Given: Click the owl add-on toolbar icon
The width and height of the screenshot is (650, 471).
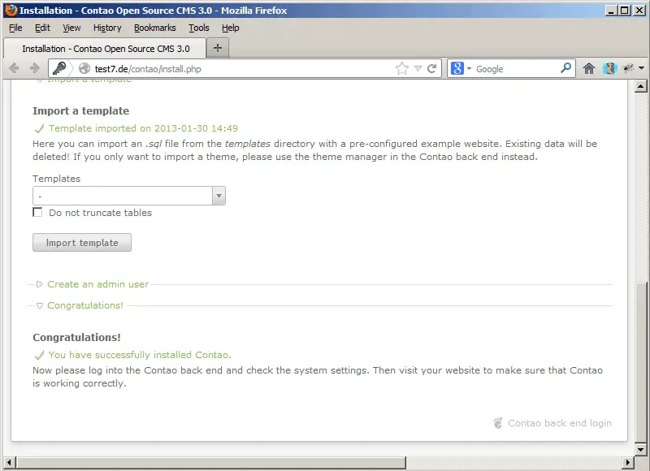Looking at the screenshot, I should [x=610, y=68].
